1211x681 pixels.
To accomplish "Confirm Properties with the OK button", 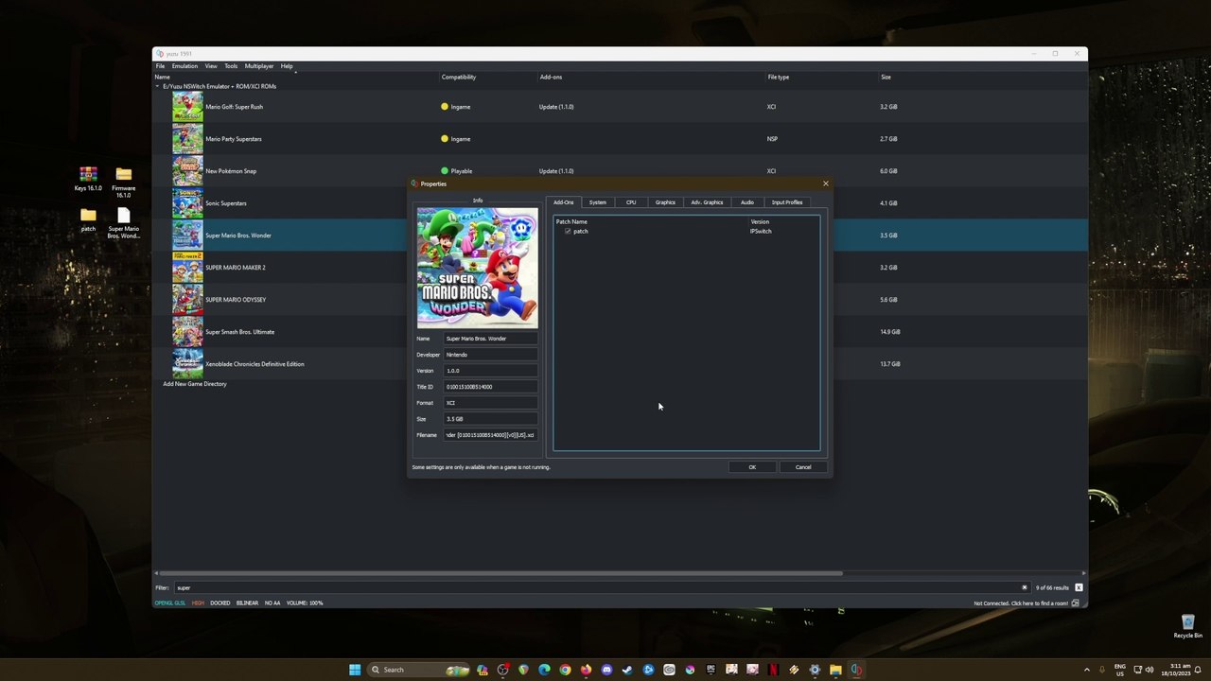I will [x=752, y=467].
